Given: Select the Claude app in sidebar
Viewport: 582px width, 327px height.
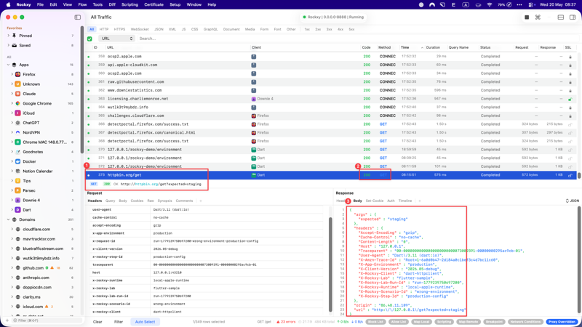Looking at the screenshot, I should [x=29, y=94].
